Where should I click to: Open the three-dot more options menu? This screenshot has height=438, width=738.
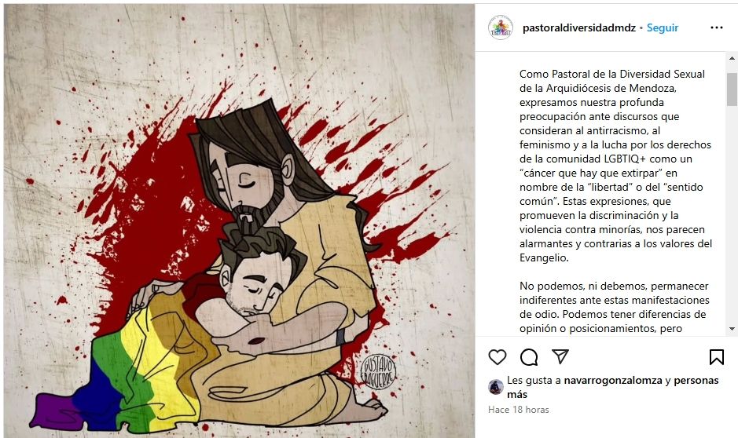pyautogui.click(x=716, y=27)
